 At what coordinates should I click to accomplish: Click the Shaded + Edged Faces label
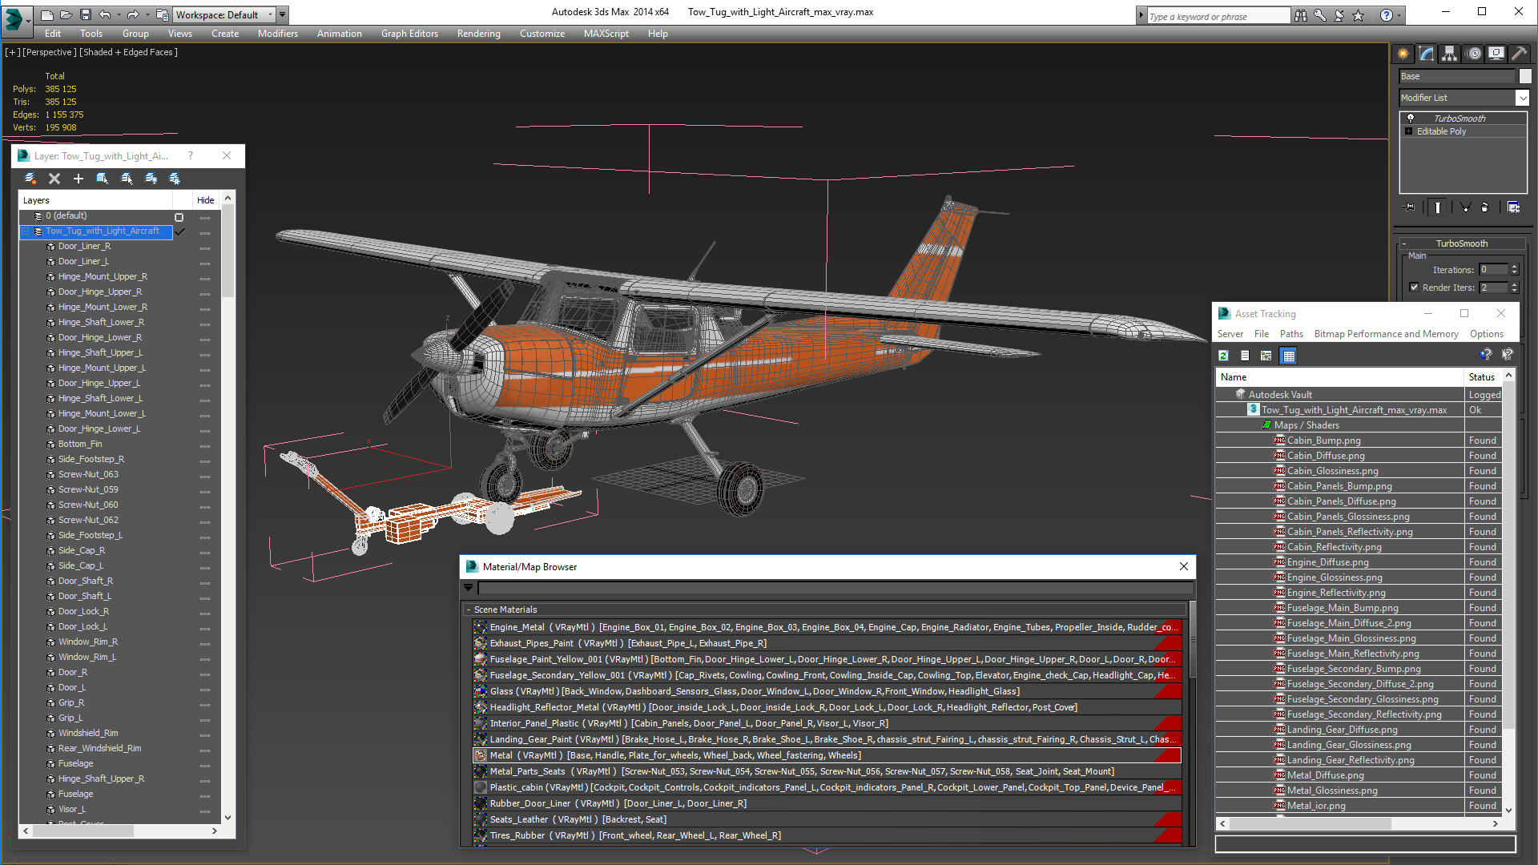pyautogui.click(x=128, y=52)
